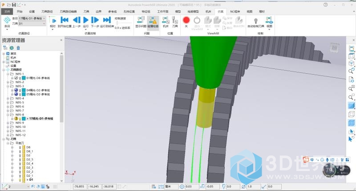
Task: Toggle lightbulb for tool D8
Action: pos(20,147)
